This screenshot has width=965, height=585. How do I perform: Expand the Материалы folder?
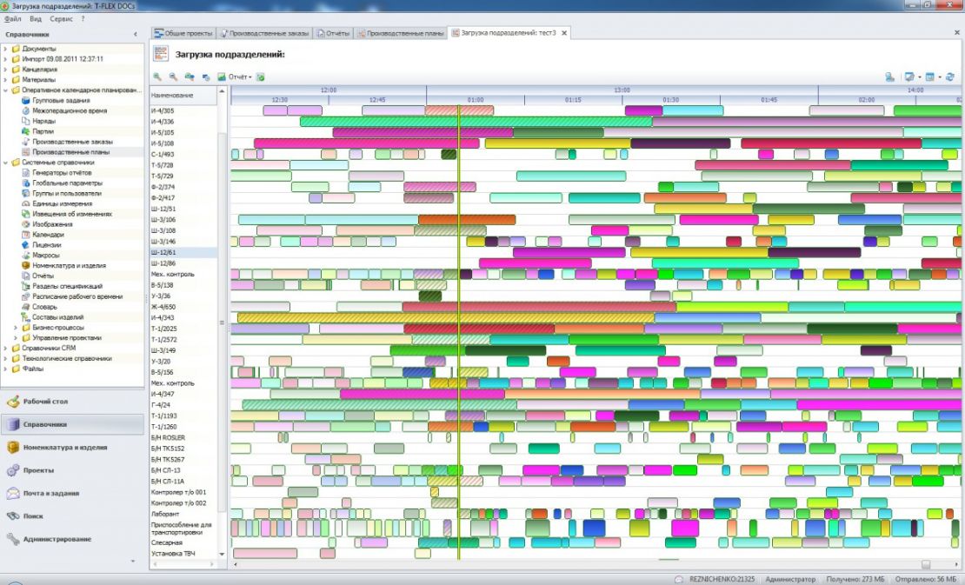click(x=5, y=80)
